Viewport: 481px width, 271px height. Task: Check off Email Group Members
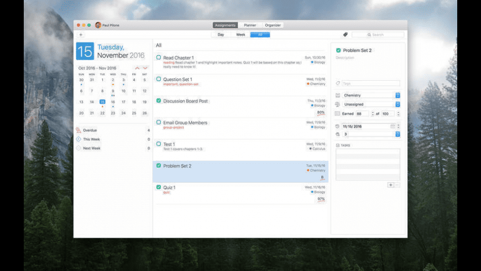pos(159,122)
